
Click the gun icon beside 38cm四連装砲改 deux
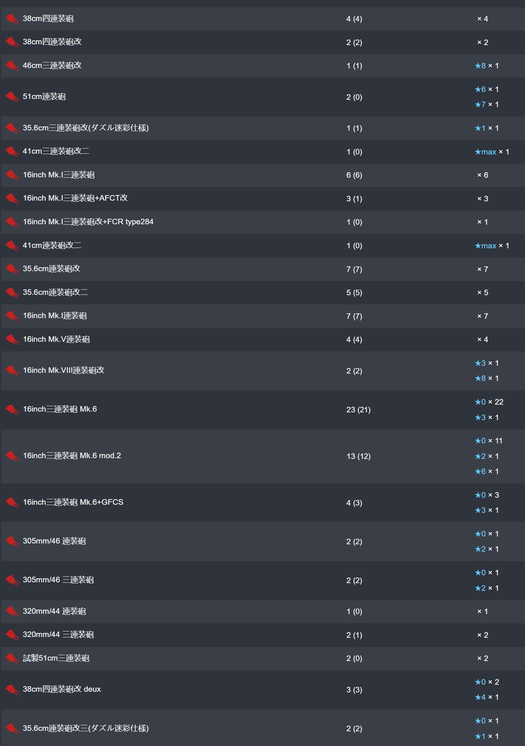point(12,689)
